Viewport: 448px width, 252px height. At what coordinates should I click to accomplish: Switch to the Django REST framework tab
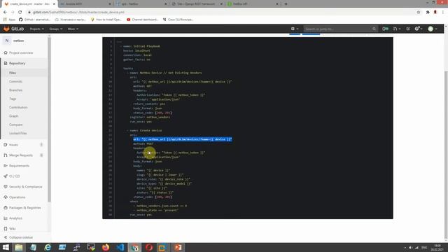click(197, 4)
